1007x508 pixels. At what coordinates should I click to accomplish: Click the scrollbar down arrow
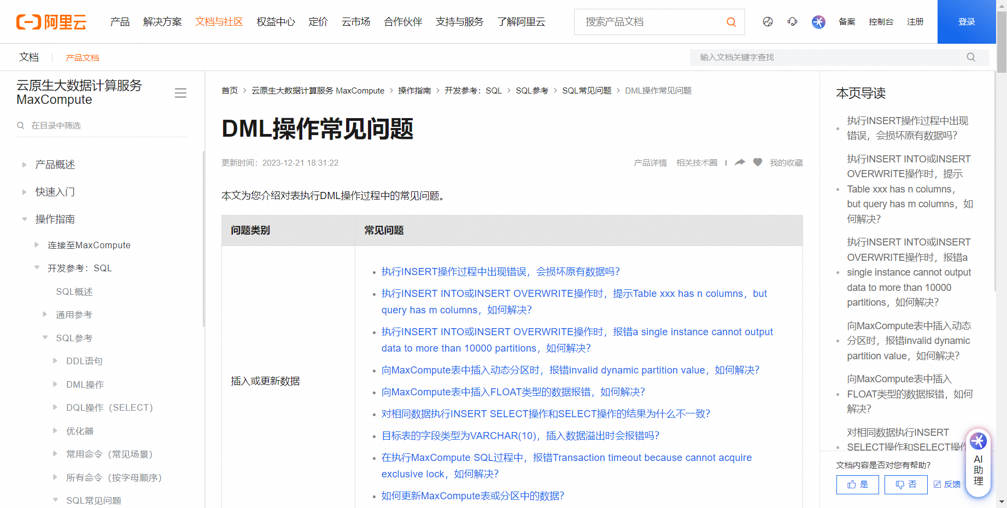click(1002, 501)
